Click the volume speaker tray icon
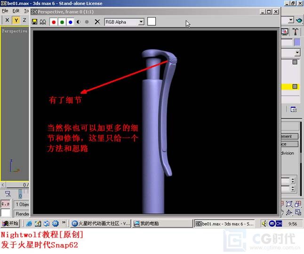This screenshot has width=304, height=254. (x=264, y=224)
